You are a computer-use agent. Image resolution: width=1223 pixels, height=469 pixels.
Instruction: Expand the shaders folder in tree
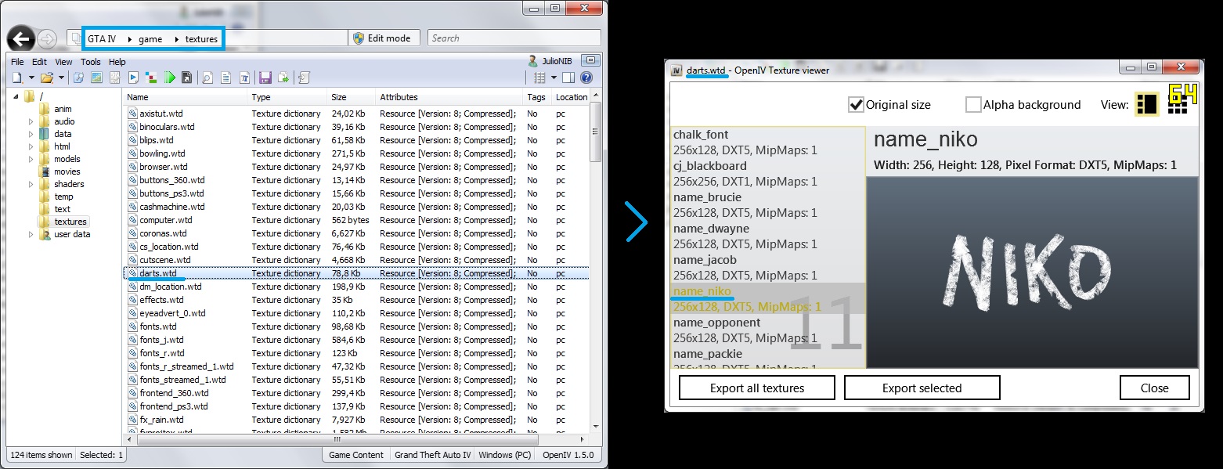31,184
